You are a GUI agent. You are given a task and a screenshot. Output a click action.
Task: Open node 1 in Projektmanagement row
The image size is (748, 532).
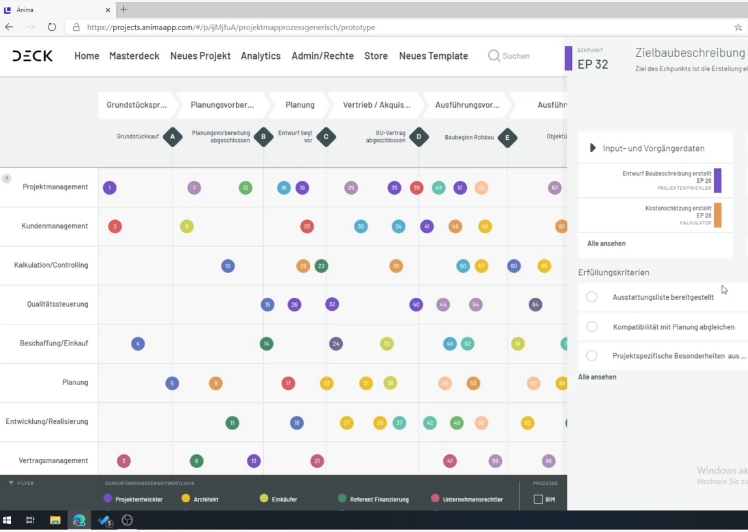110,188
